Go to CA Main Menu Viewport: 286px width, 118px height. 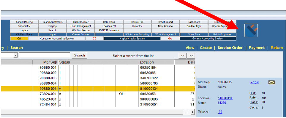[24, 34]
